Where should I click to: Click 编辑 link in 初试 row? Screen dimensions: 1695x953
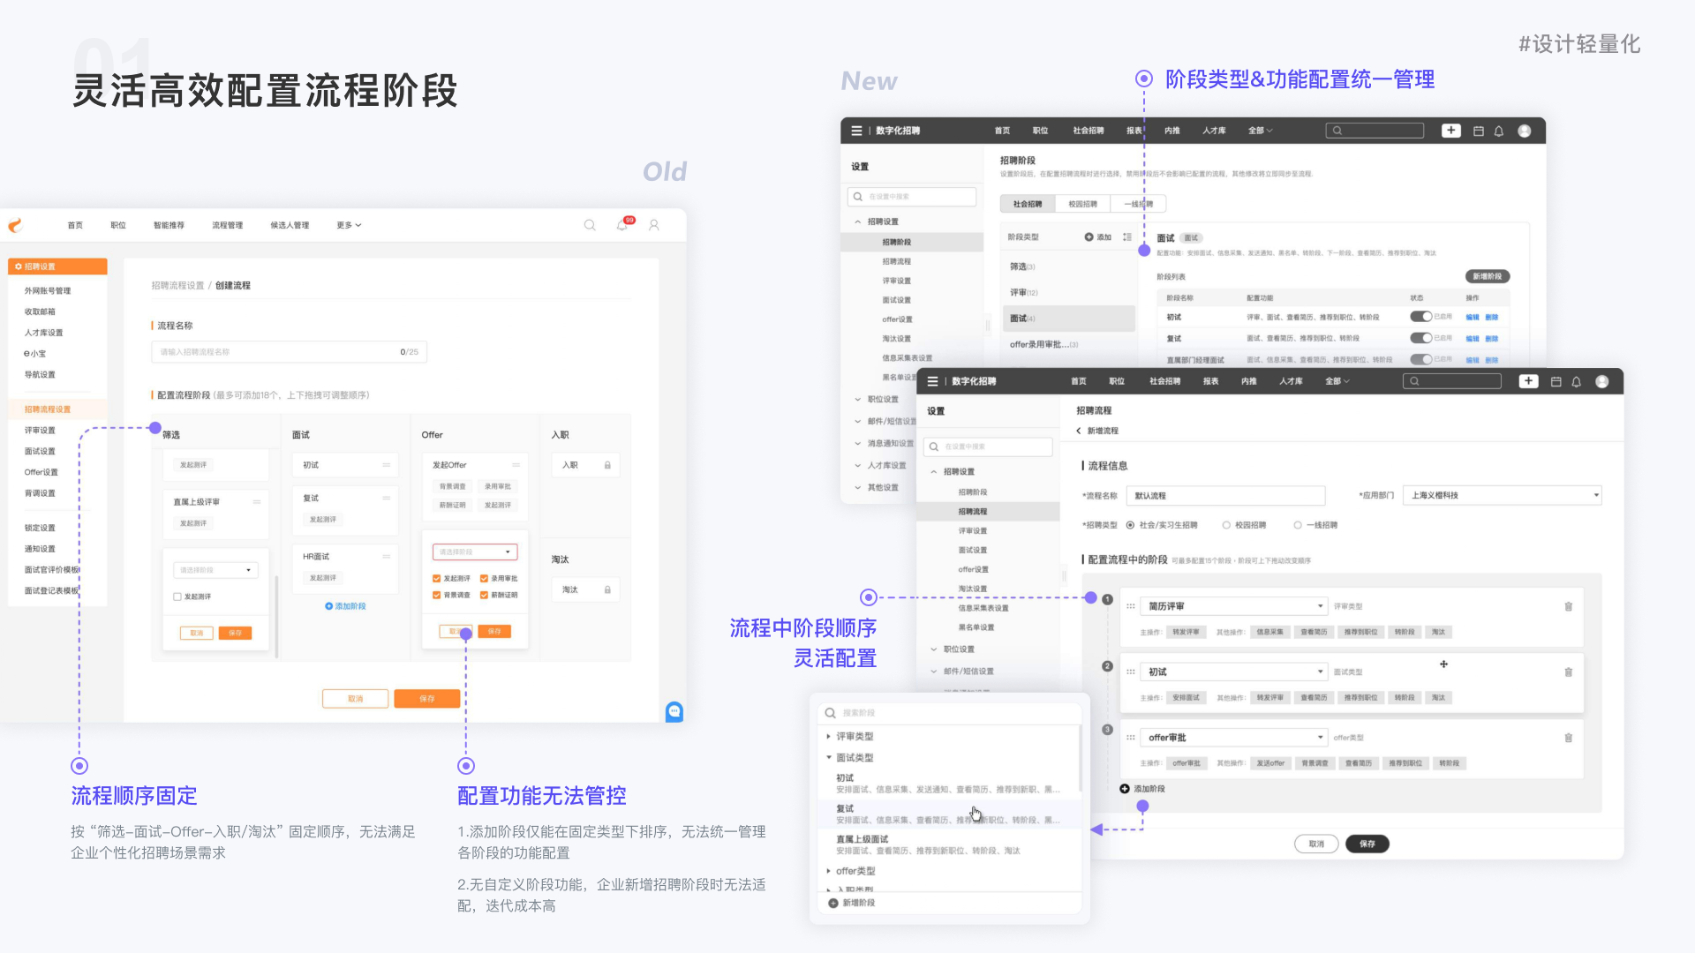click(x=1472, y=317)
